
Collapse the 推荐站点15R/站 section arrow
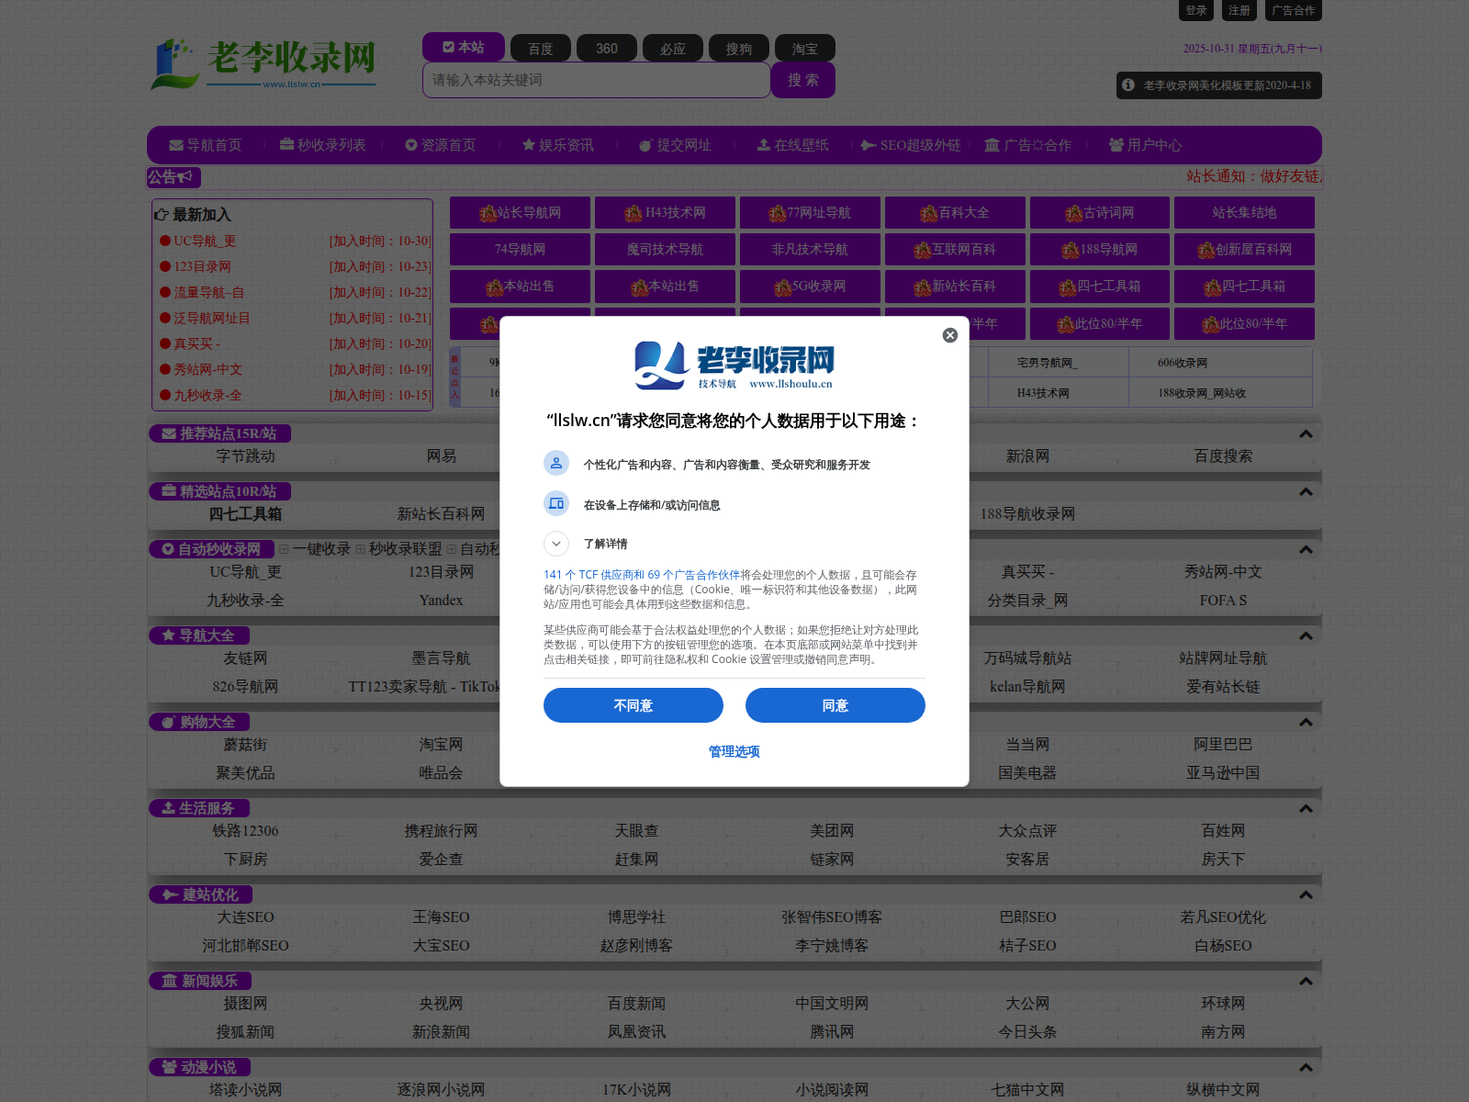[x=1306, y=433]
